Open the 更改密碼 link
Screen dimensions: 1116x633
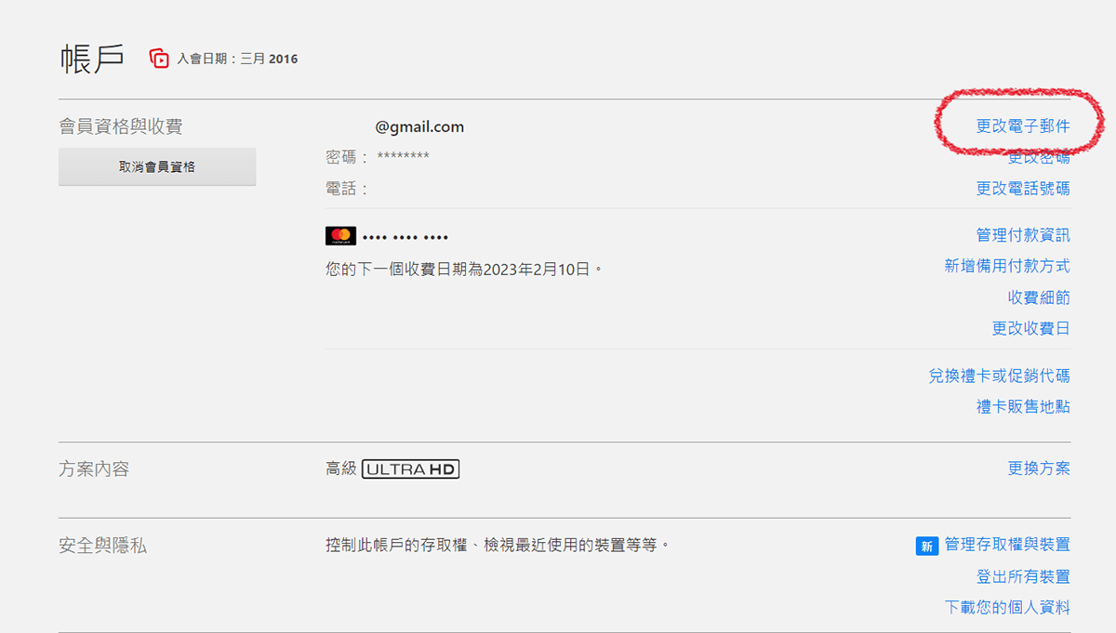[1039, 158]
